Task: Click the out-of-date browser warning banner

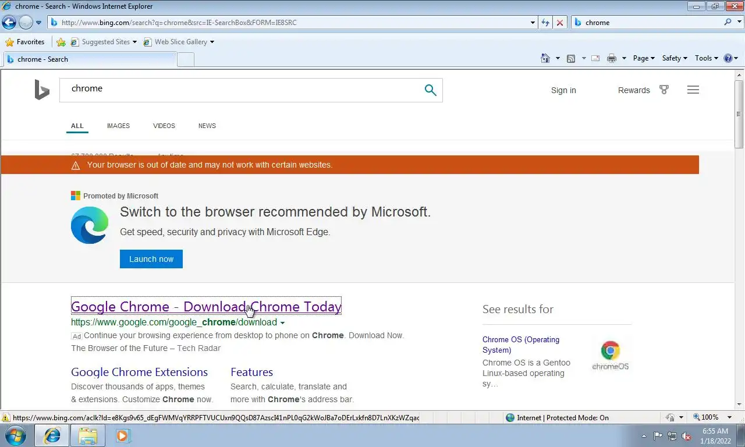Action: pyautogui.click(x=350, y=165)
